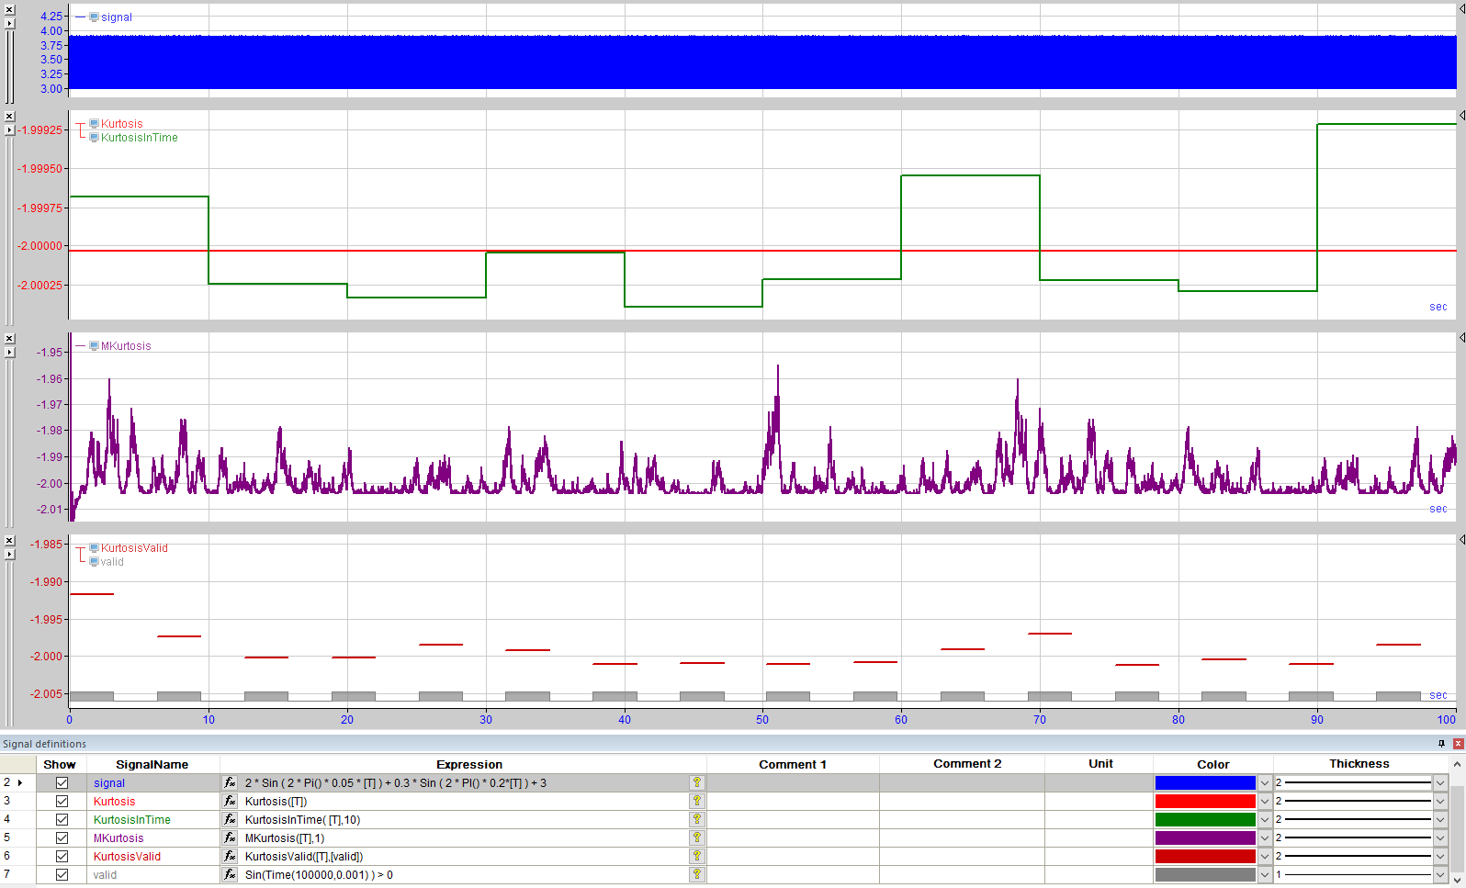Expand color dropdown for MKurtosis row
This screenshot has width=1466, height=888.
[x=1265, y=838]
